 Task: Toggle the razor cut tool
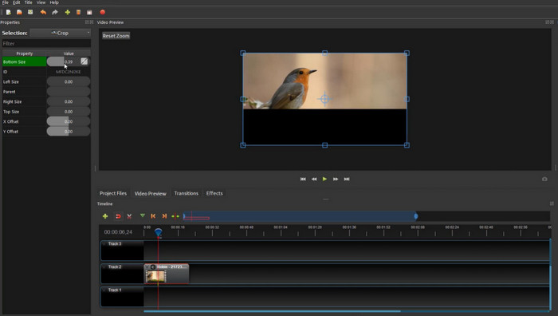point(129,216)
